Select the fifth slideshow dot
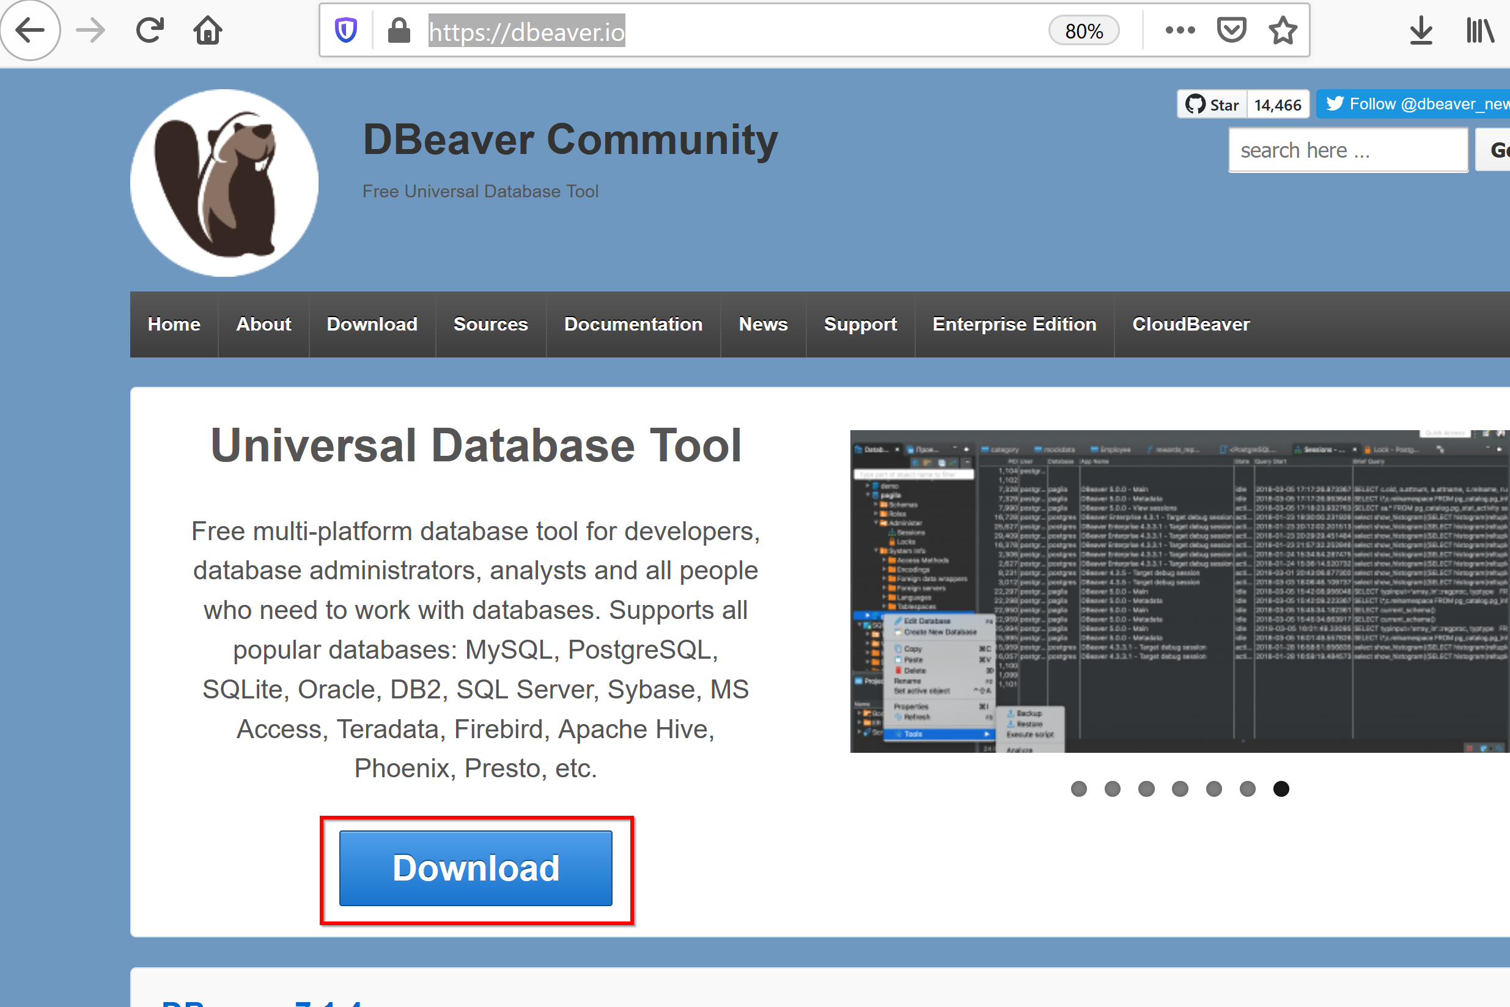The width and height of the screenshot is (1510, 1007). point(1214,789)
